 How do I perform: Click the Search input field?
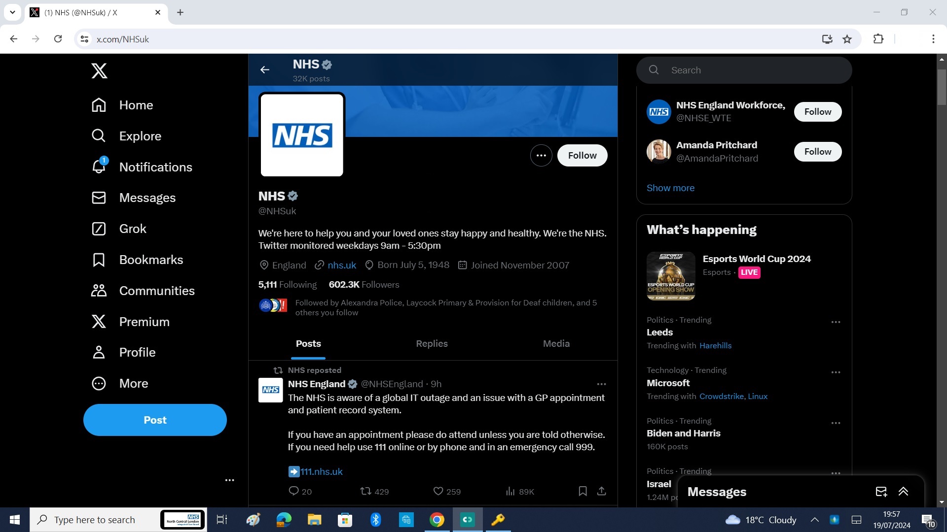click(740, 70)
